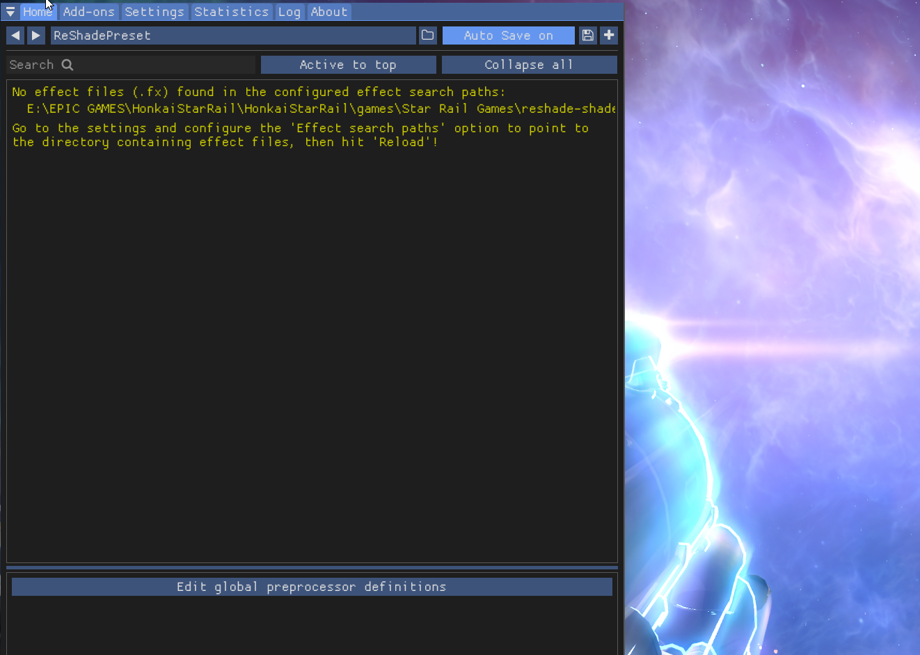Collapse the ReShade window with the triangle icon
This screenshot has width=920, height=655.
pos(10,12)
